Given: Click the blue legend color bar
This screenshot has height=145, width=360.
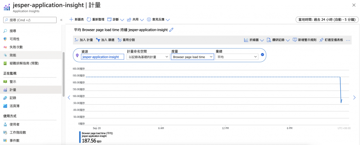Looking at the screenshot, I should click(80, 137).
